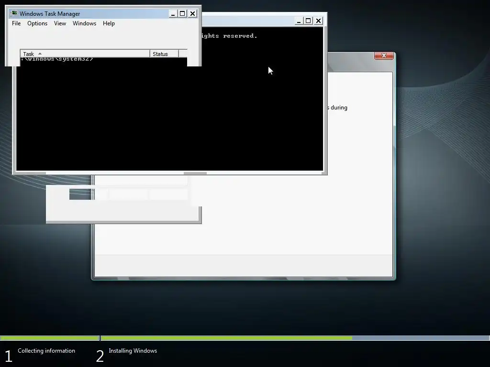Open the Help menu in Task Manager
This screenshot has width=490, height=367.
pos(109,23)
